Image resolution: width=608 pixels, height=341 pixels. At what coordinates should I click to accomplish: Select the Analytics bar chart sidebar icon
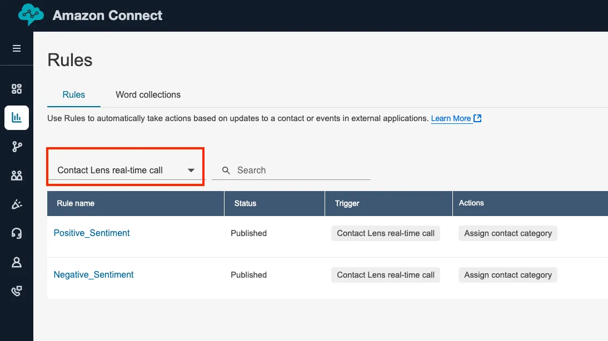tap(17, 117)
